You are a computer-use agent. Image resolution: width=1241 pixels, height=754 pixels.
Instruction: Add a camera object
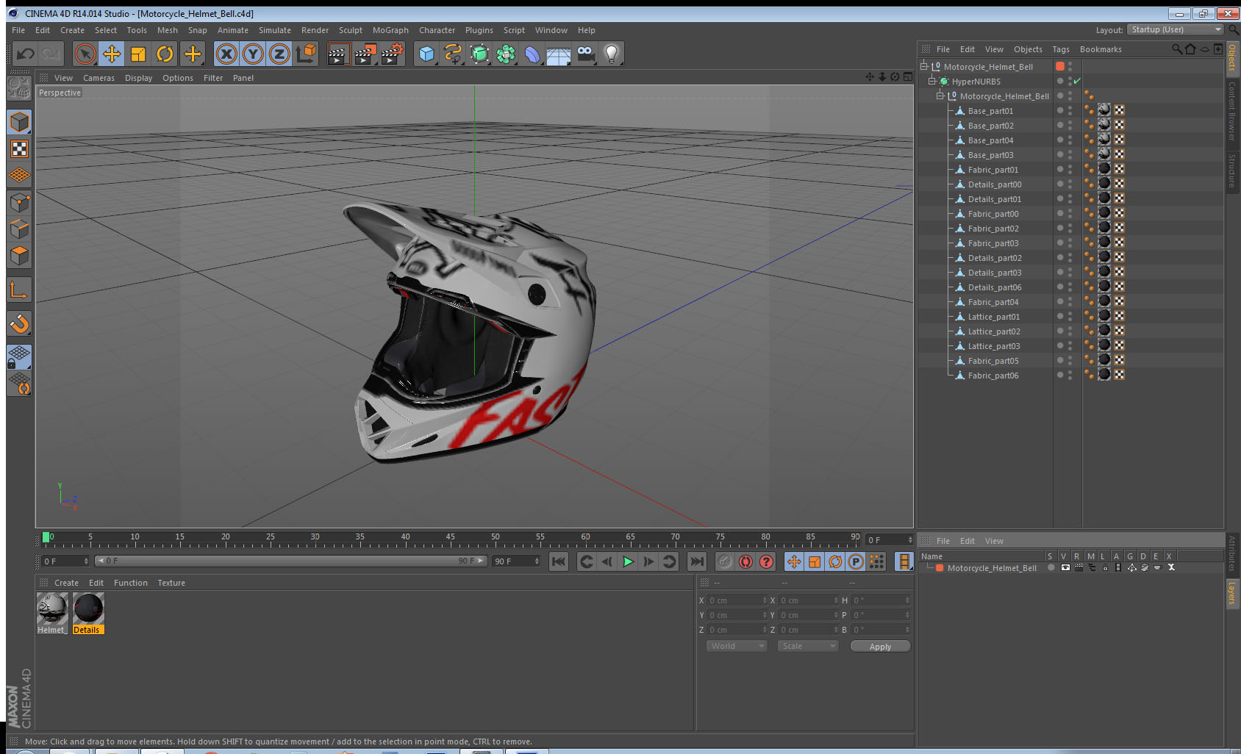tap(585, 54)
